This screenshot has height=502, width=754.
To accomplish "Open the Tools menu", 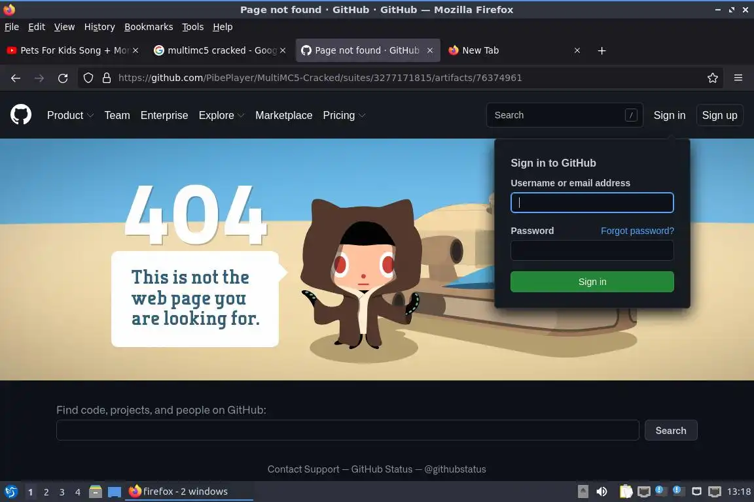I will (193, 27).
